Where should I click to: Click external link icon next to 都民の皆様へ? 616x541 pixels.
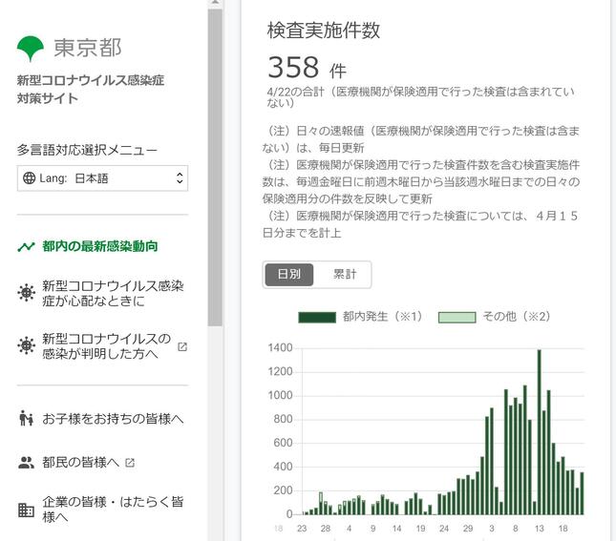coord(130,463)
